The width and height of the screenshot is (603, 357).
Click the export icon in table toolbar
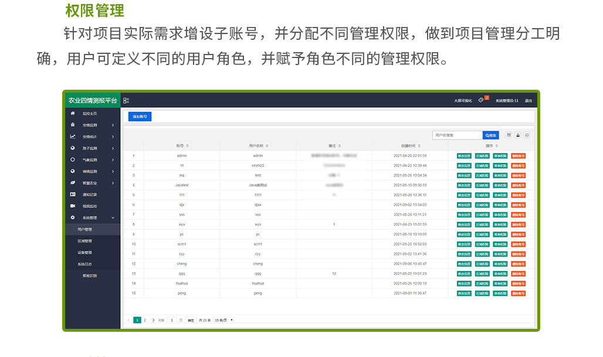[518, 135]
